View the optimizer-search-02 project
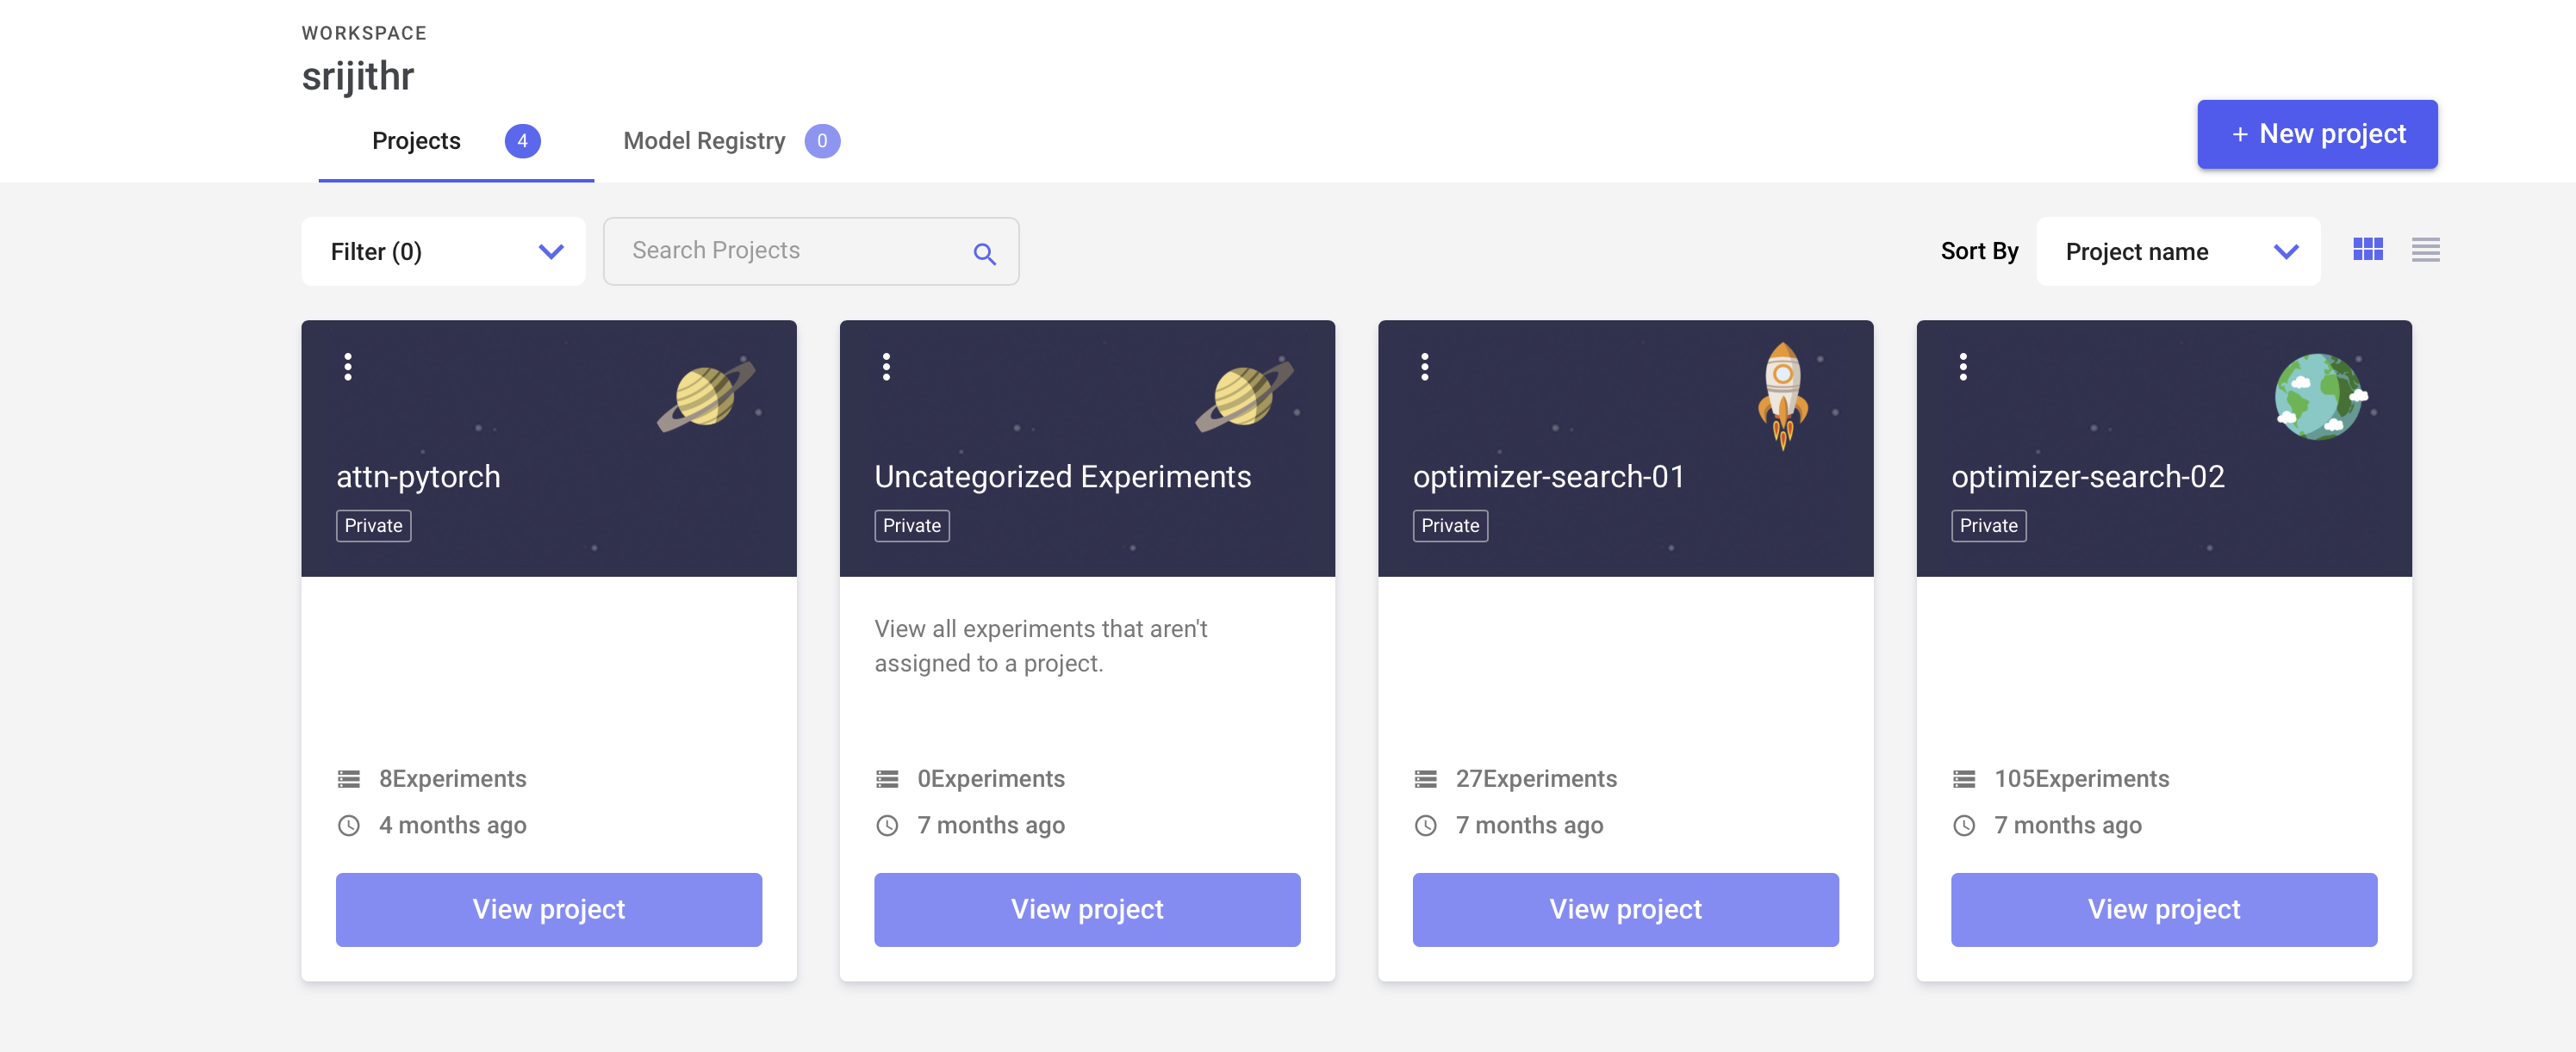Image resolution: width=2576 pixels, height=1052 pixels. point(2163,909)
